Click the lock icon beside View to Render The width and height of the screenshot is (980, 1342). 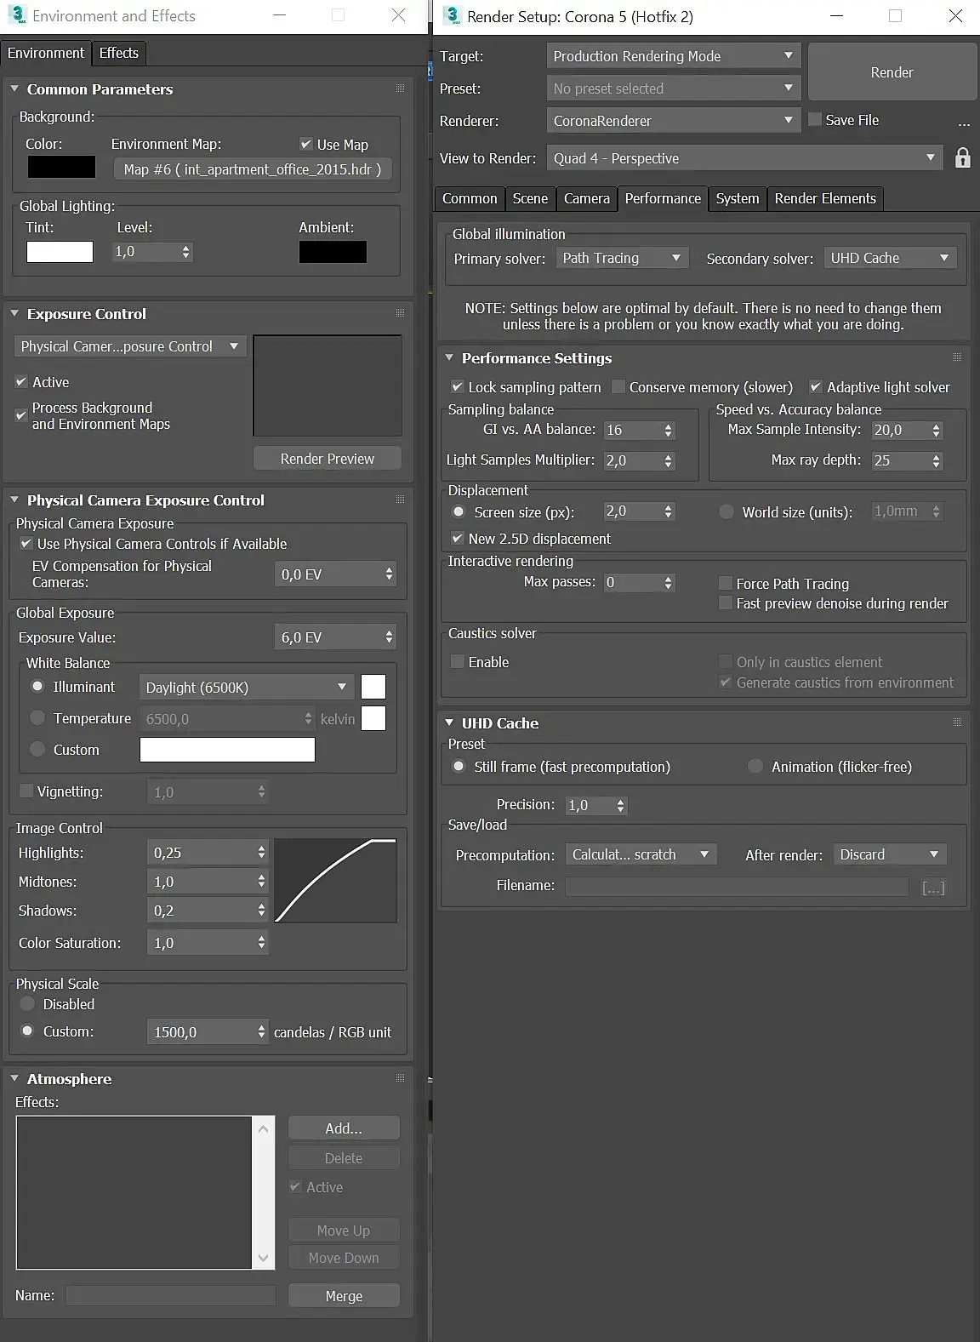tap(962, 158)
